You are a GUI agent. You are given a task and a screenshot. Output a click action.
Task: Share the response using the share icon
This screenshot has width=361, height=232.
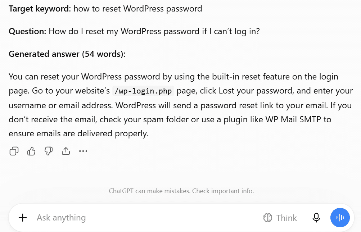[66, 151]
